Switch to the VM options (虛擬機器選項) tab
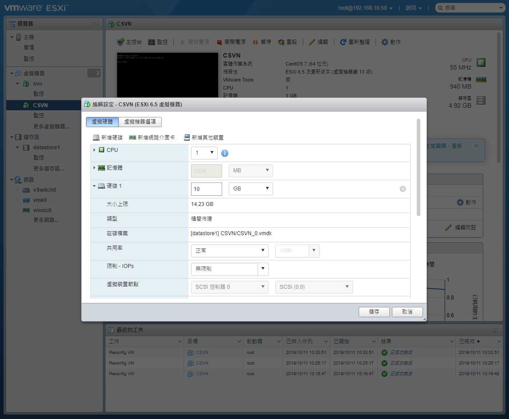Screen dimensions: 509x419 pos(140,122)
